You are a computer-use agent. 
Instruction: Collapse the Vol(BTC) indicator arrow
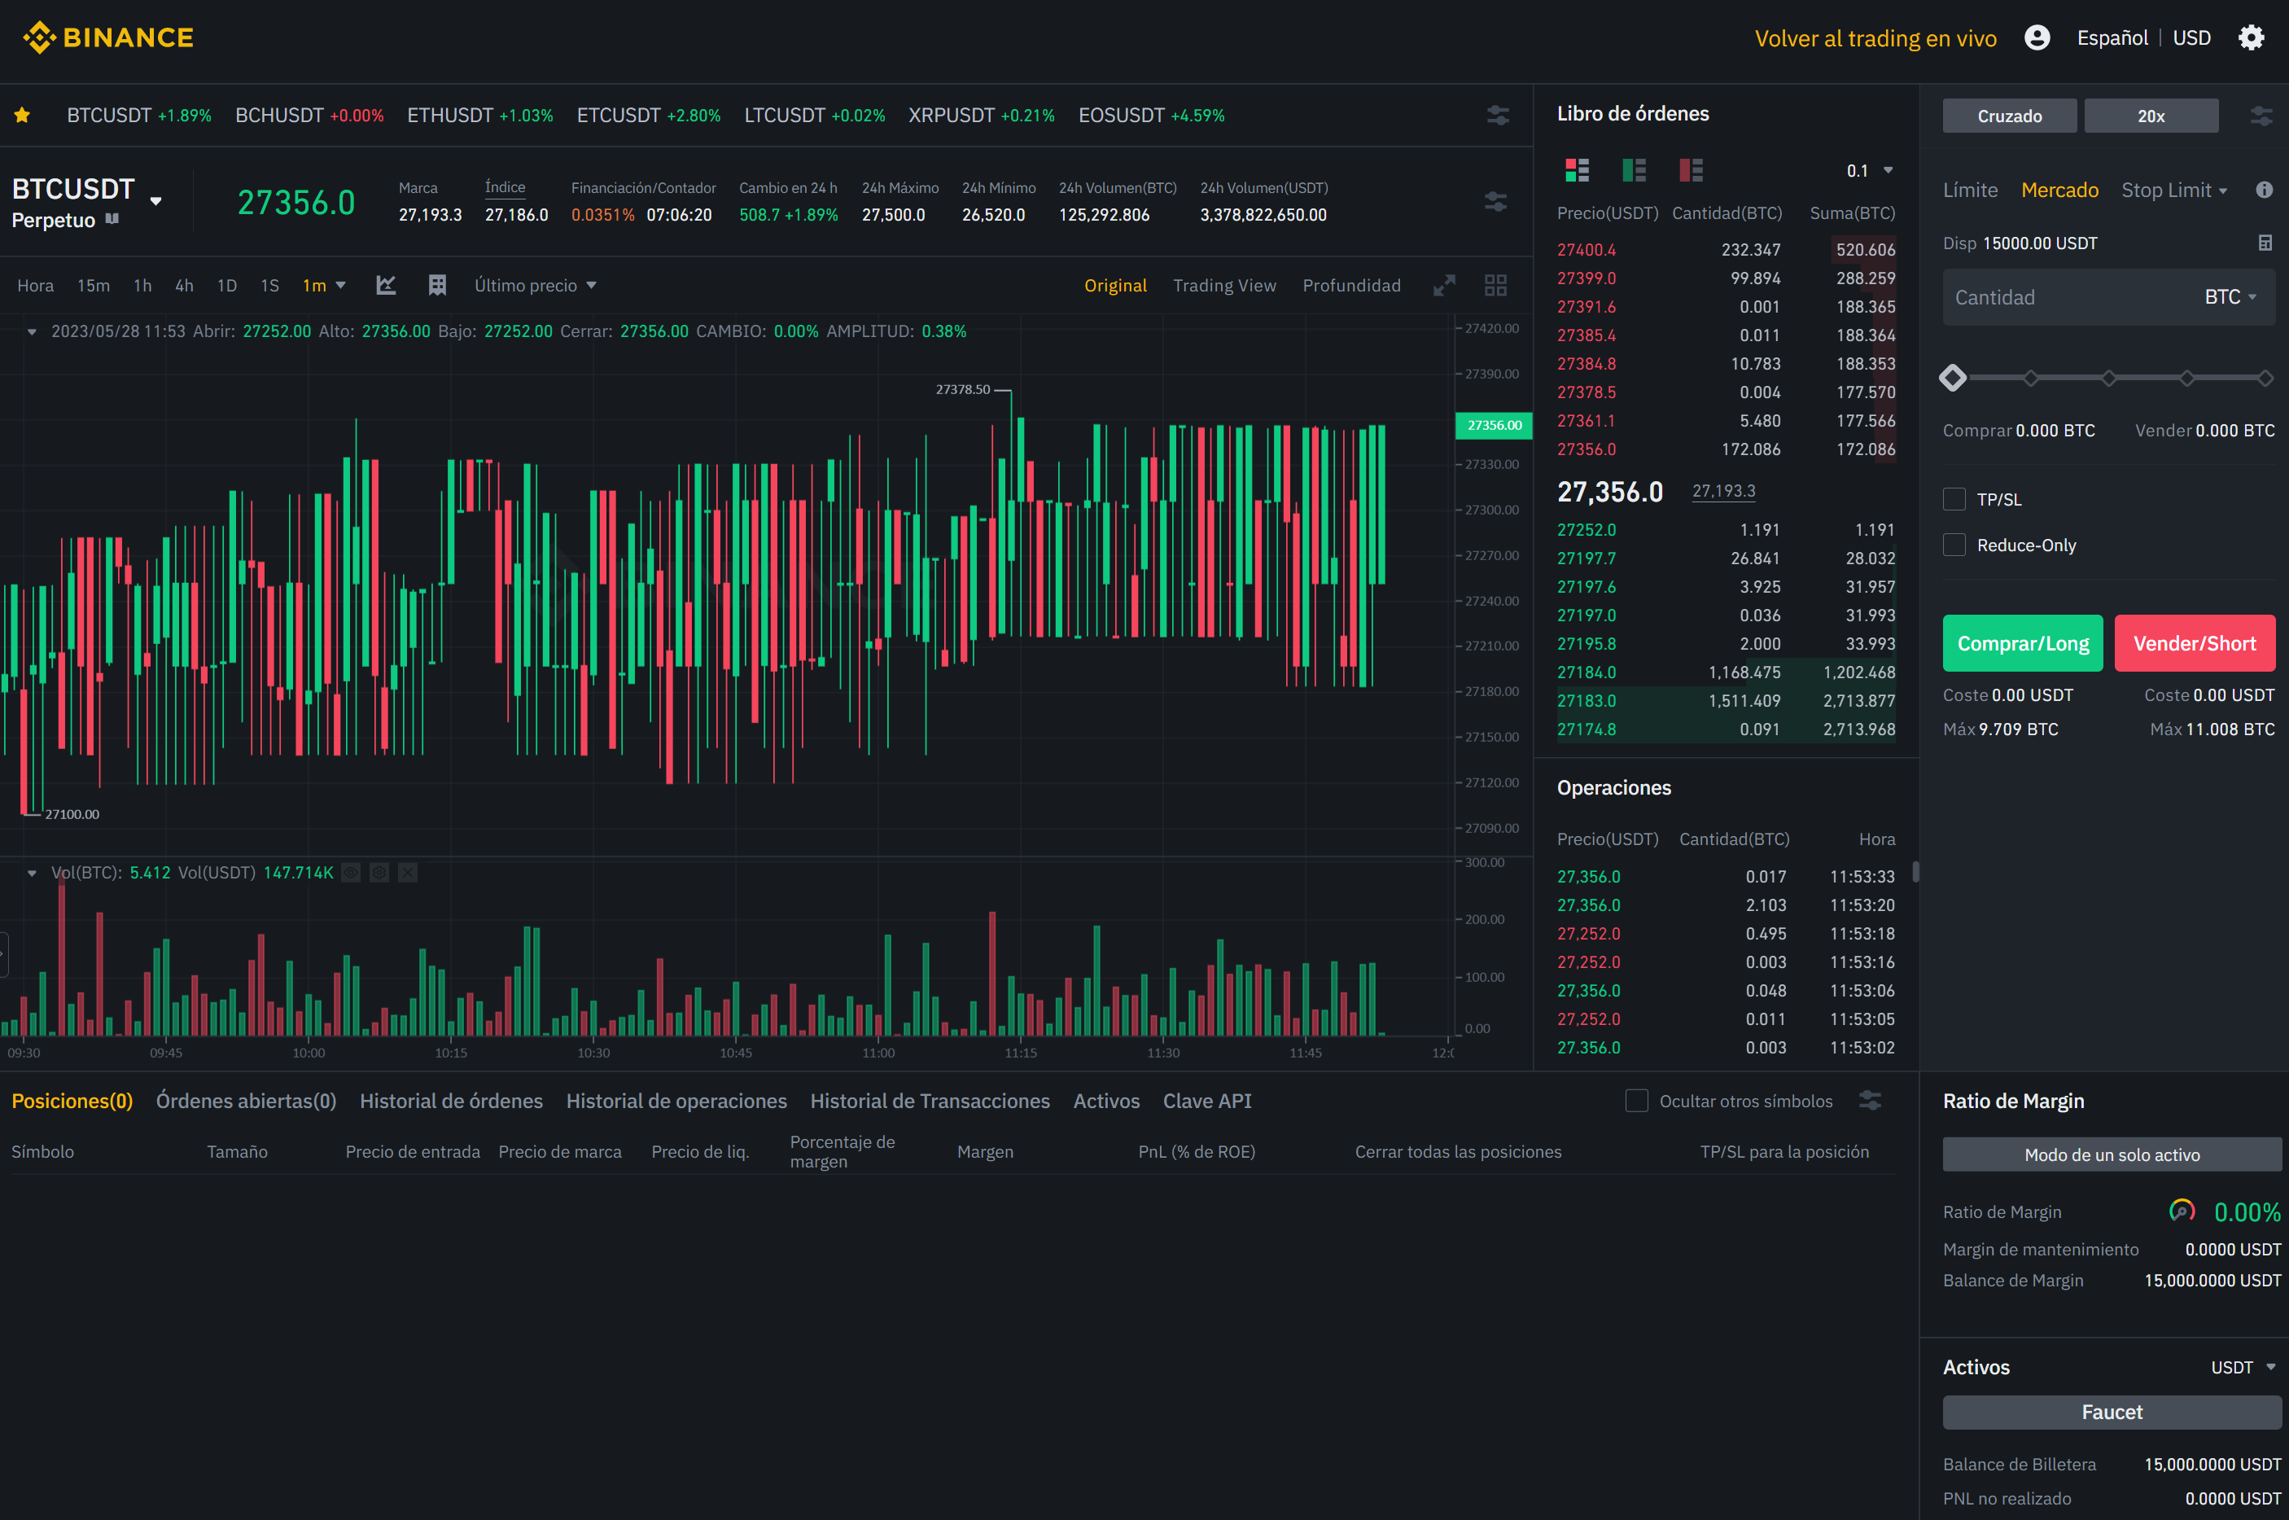(x=32, y=873)
